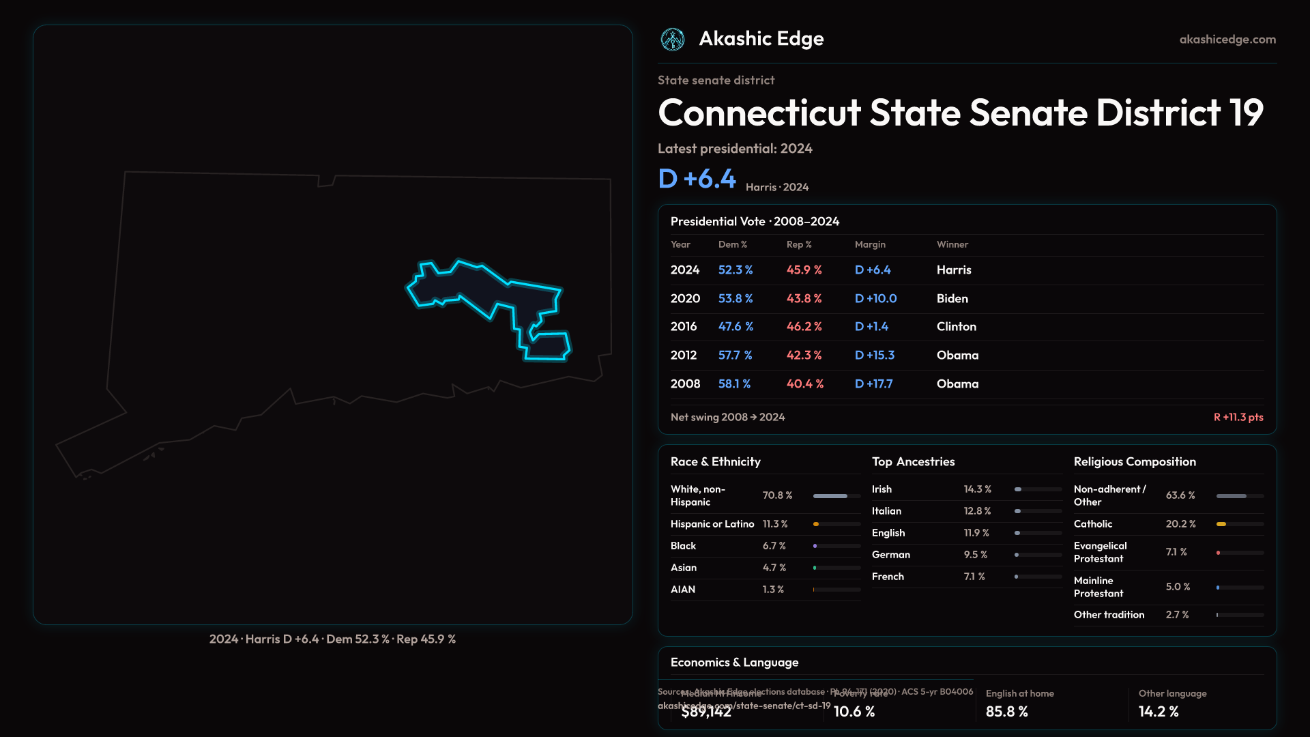Click the D +6.4 headline margin

[x=697, y=179]
